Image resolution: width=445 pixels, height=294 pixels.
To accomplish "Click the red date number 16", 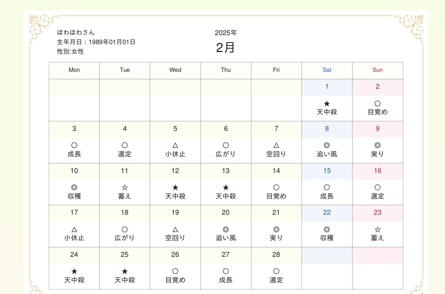I will tap(378, 171).
